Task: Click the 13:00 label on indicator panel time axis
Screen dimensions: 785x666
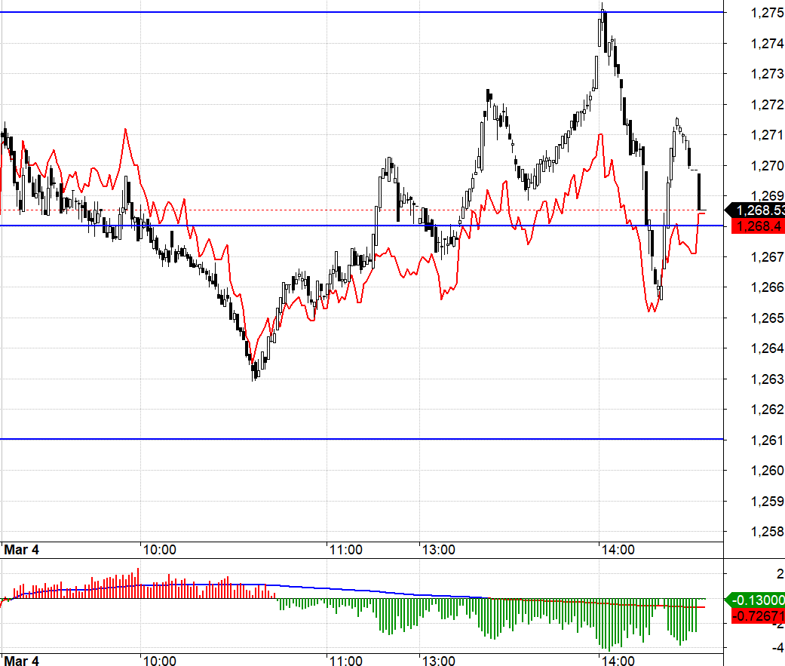Action: click(x=438, y=661)
